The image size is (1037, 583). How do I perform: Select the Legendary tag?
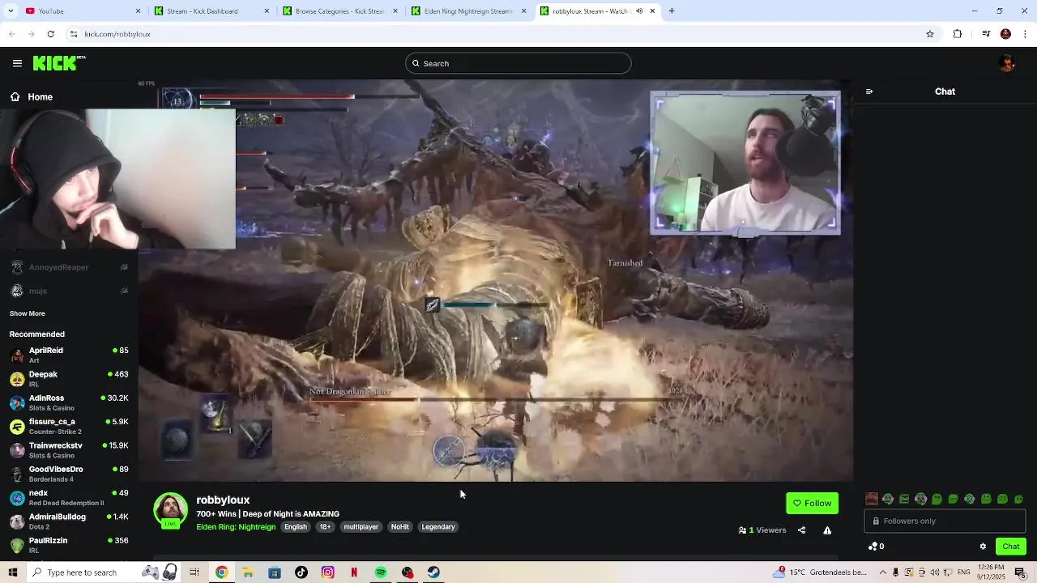point(438,527)
